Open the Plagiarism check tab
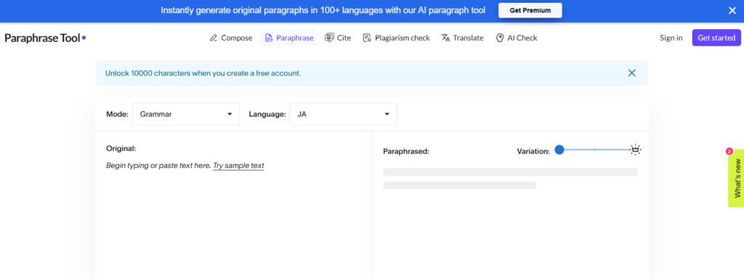744x279 pixels. (396, 38)
